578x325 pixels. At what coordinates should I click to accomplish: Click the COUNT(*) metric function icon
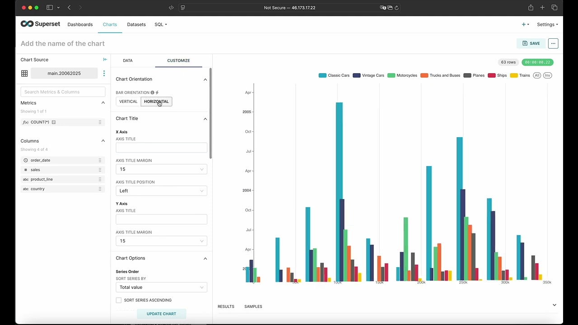(x=26, y=122)
